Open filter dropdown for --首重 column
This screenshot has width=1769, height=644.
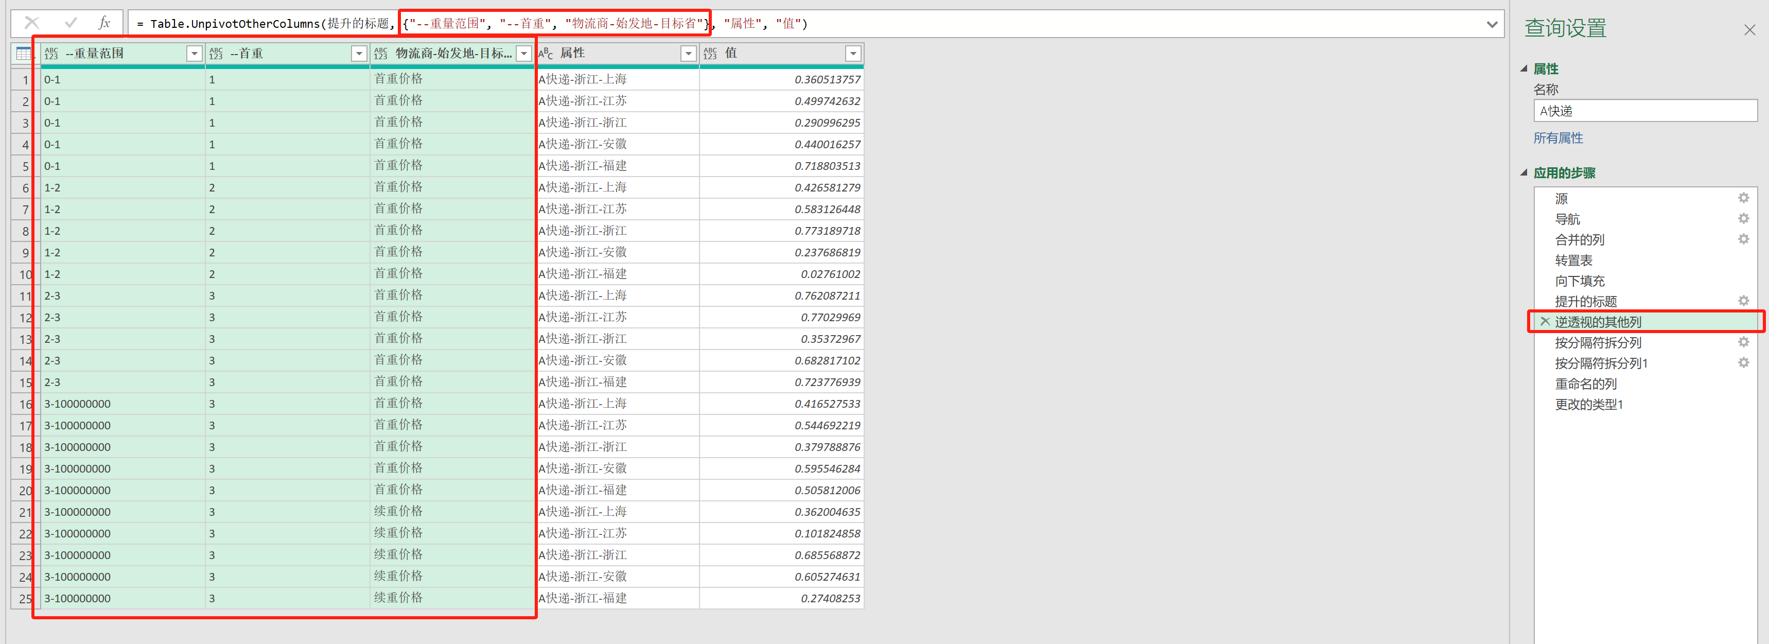click(x=358, y=54)
